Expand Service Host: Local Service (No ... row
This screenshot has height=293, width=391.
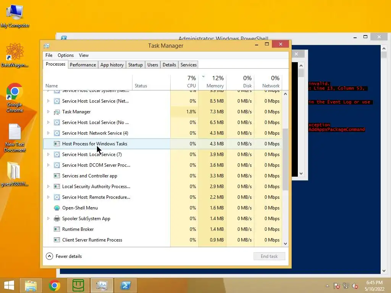48,122
